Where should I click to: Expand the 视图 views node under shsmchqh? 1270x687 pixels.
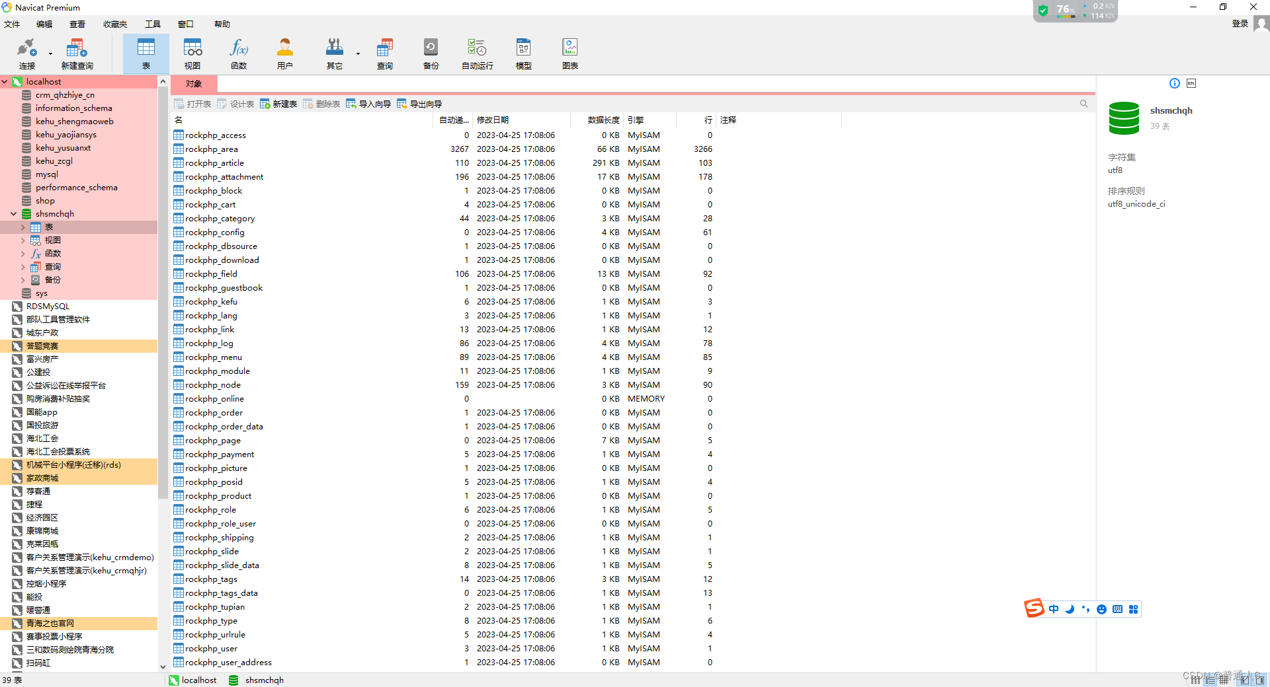click(23, 240)
